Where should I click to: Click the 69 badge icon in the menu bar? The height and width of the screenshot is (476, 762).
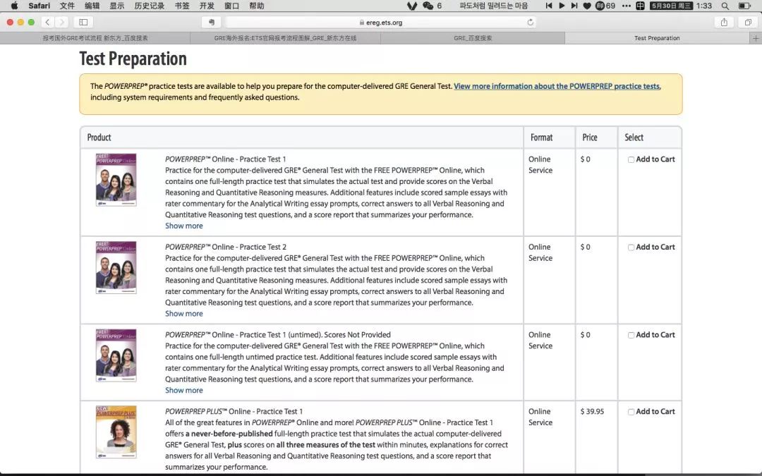coord(605,6)
